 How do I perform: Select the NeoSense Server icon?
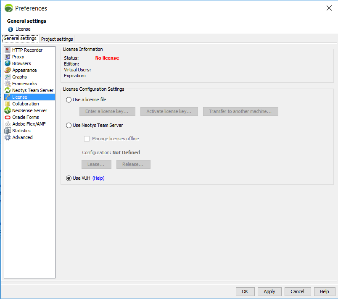8,110
